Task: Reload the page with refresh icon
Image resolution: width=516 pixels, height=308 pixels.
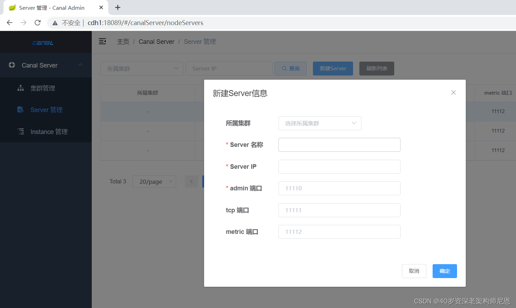Action: click(x=38, y=23)
